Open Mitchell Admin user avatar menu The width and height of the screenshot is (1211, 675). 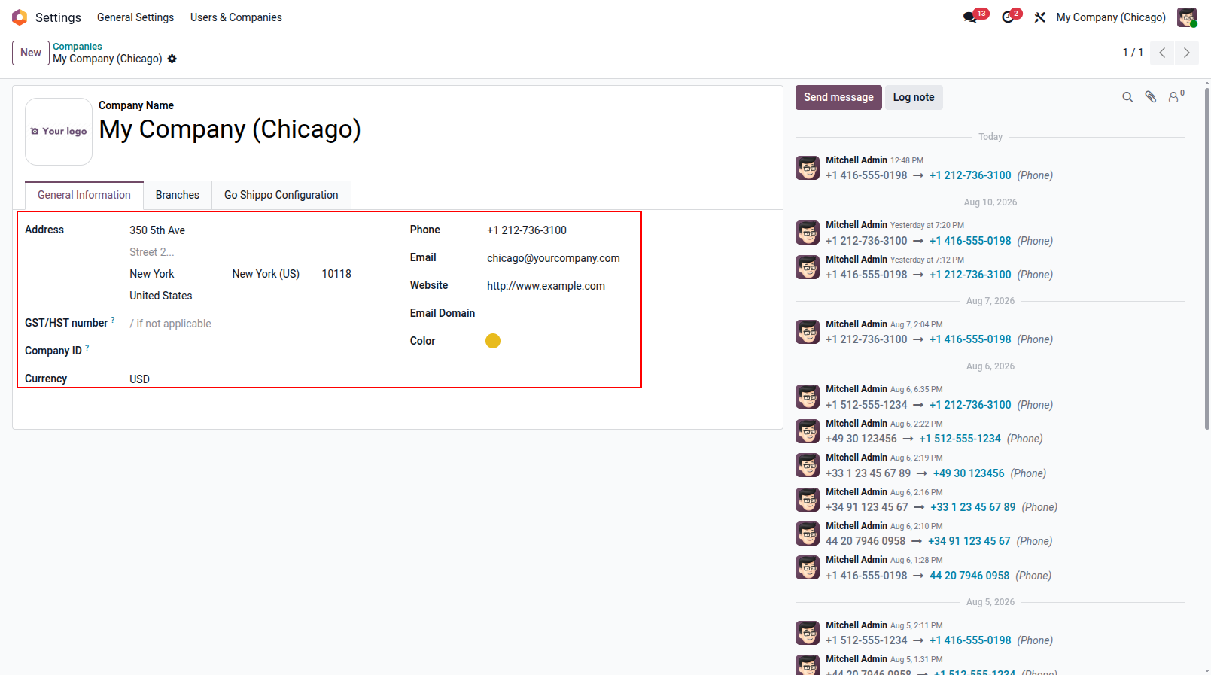[1187, 17]
